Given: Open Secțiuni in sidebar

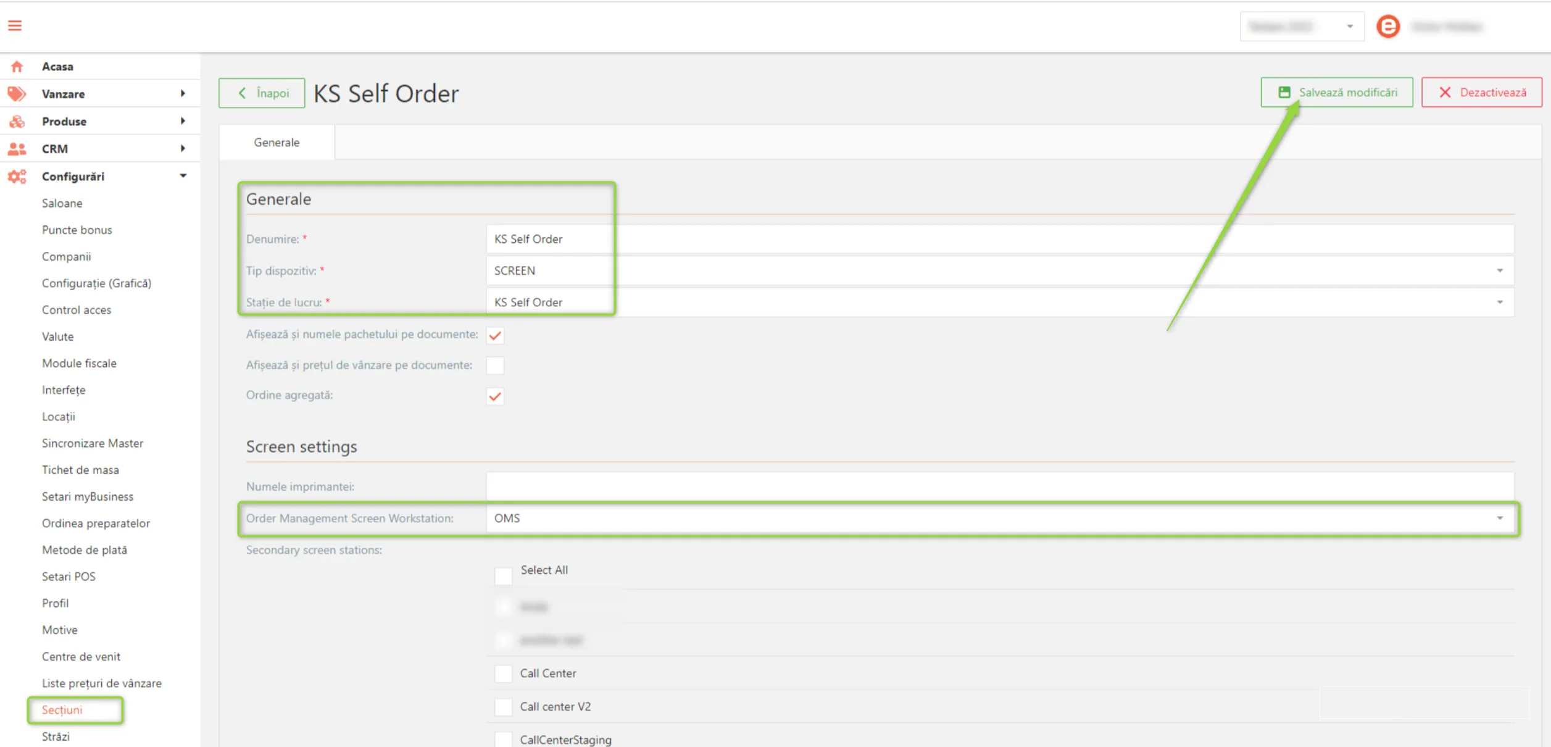Looking at the screenshot, I should pos(62,710).
